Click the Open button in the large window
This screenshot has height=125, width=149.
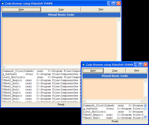click(x=21, y=10)
